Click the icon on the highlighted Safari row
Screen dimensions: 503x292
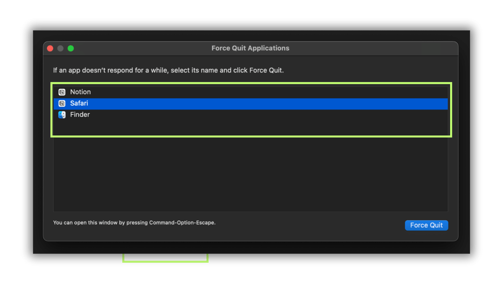[x=62, y=103]
